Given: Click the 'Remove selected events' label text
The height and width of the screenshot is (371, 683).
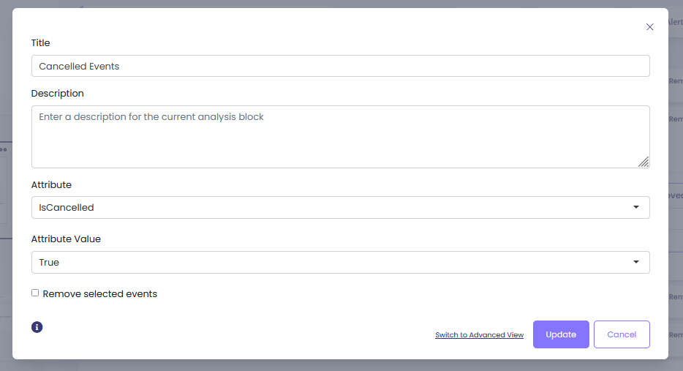Looking at the screenshot, I should [99, 294].
